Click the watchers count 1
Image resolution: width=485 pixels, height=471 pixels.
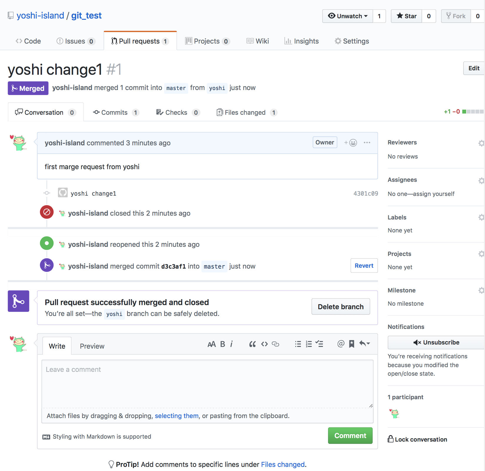(379, 16)
